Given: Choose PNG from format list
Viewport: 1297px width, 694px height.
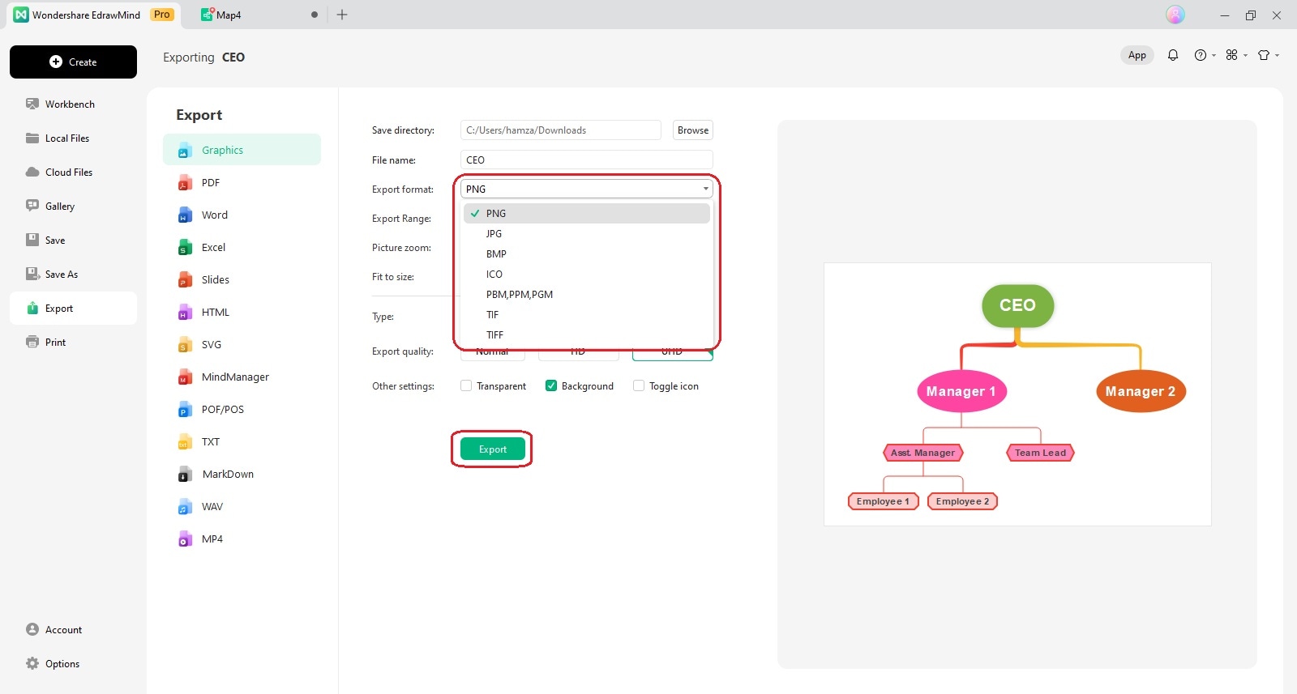Looking at the screenshot, I should tap(587, 214).
